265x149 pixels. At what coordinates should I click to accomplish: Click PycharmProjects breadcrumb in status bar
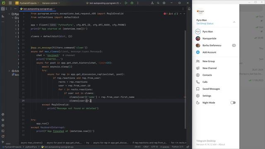coord(12,147)
